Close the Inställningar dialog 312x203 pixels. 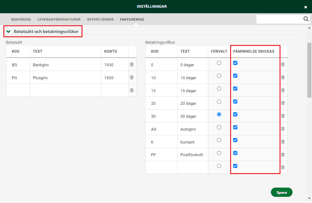click(x=306, y=7)
